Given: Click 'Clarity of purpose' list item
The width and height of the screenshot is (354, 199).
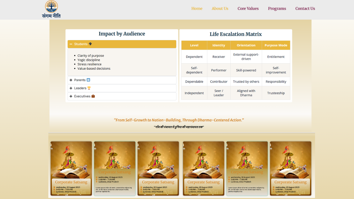Looking at the screenshot, I should click(x=91, y=56).
